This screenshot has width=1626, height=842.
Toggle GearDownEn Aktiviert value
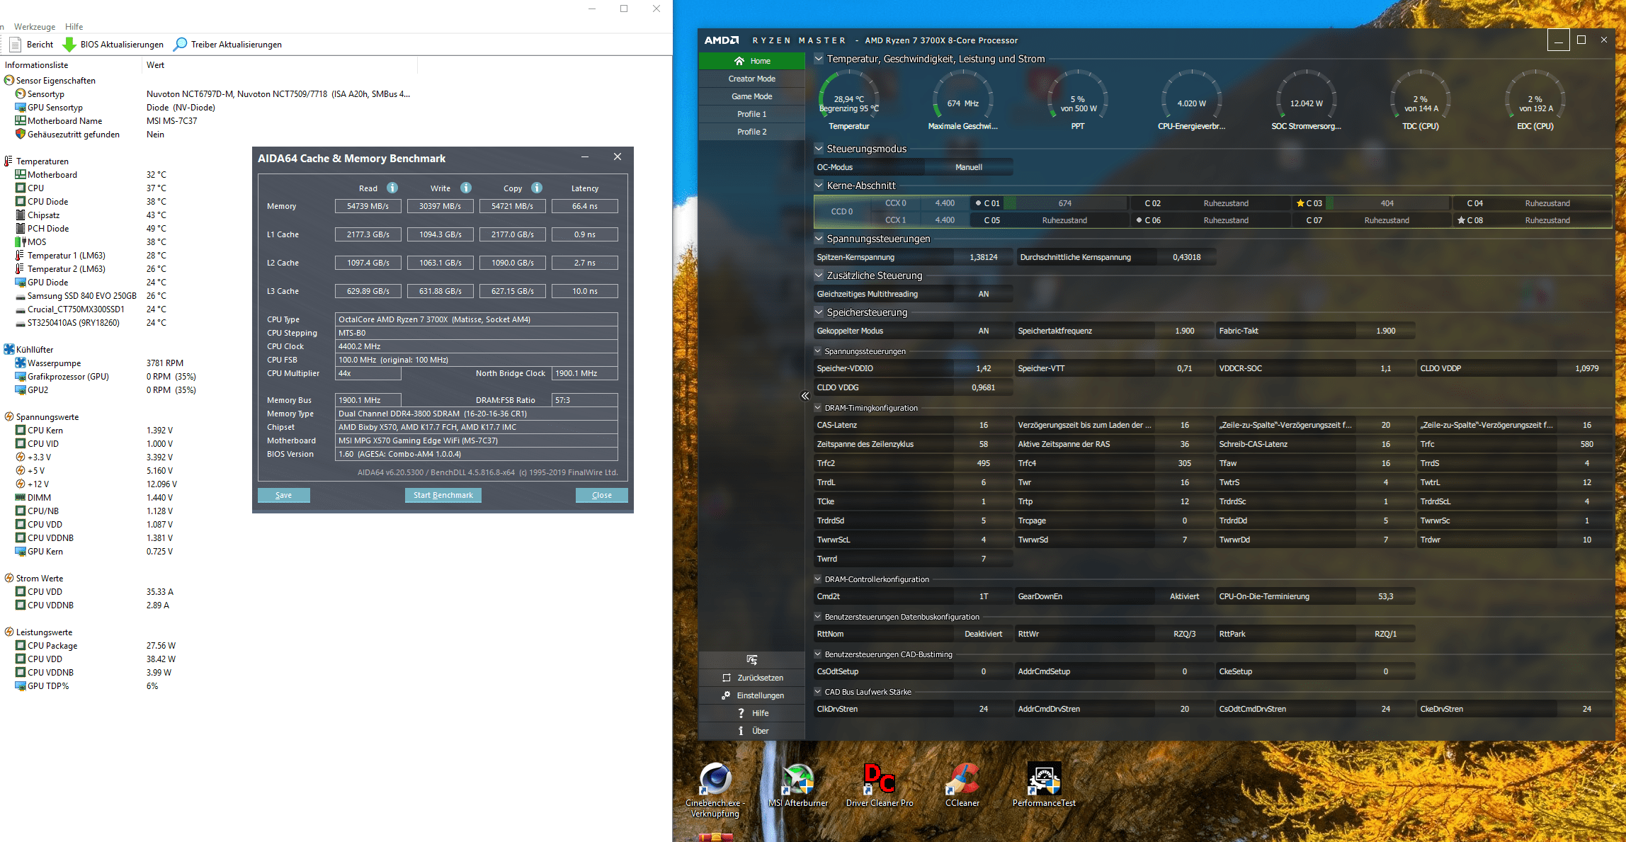(1185, 596)
